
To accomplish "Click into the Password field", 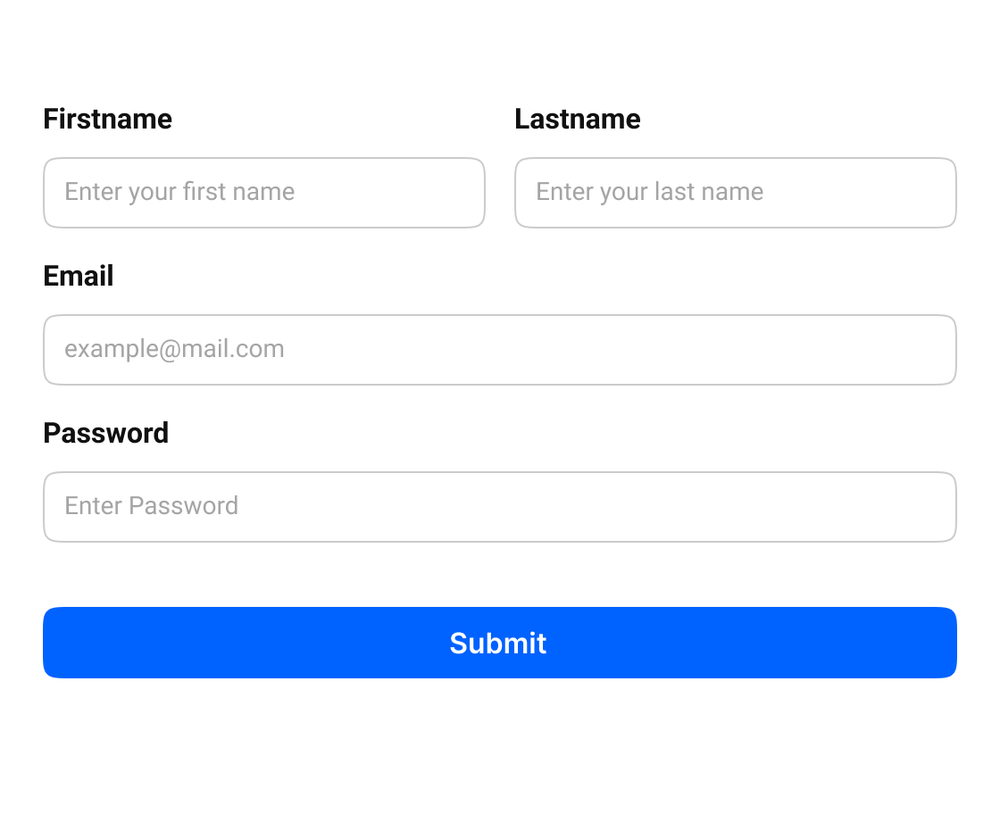I will (x=500, y=507).
